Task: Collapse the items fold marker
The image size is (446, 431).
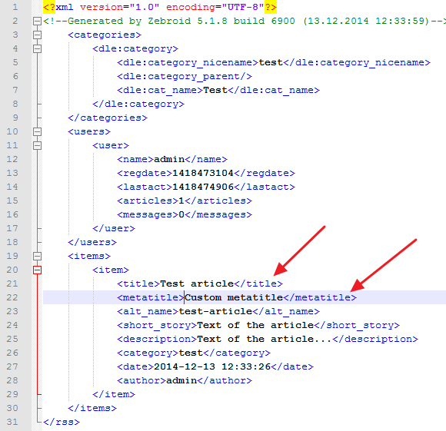Action: click(37, 256)
